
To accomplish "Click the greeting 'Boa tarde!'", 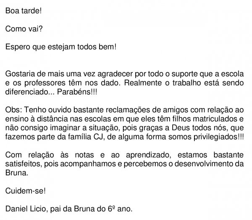I will [x=24, y=11].
